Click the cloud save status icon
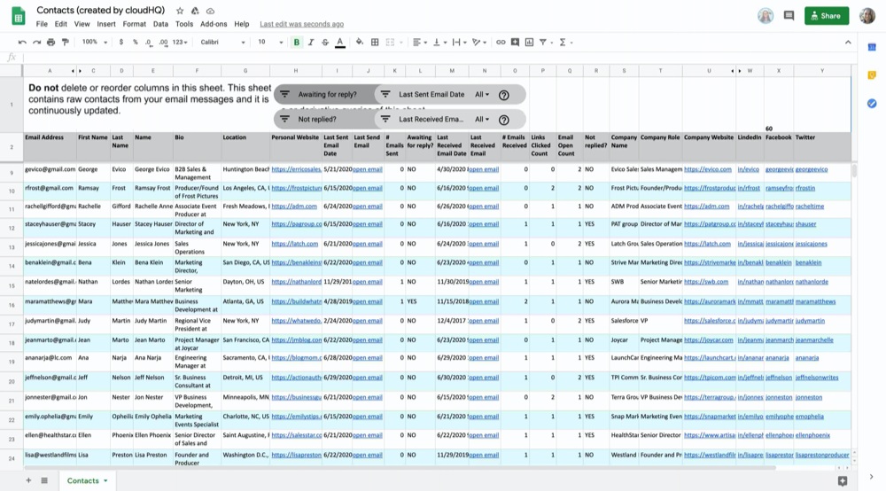 [210, 11]
